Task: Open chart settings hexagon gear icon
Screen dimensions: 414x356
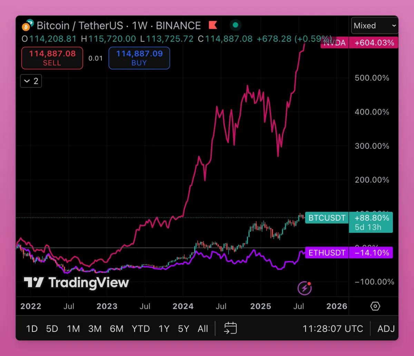Action: tap(375, 306)
